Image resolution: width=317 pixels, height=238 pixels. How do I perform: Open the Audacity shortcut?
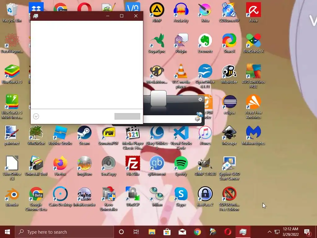181,12
